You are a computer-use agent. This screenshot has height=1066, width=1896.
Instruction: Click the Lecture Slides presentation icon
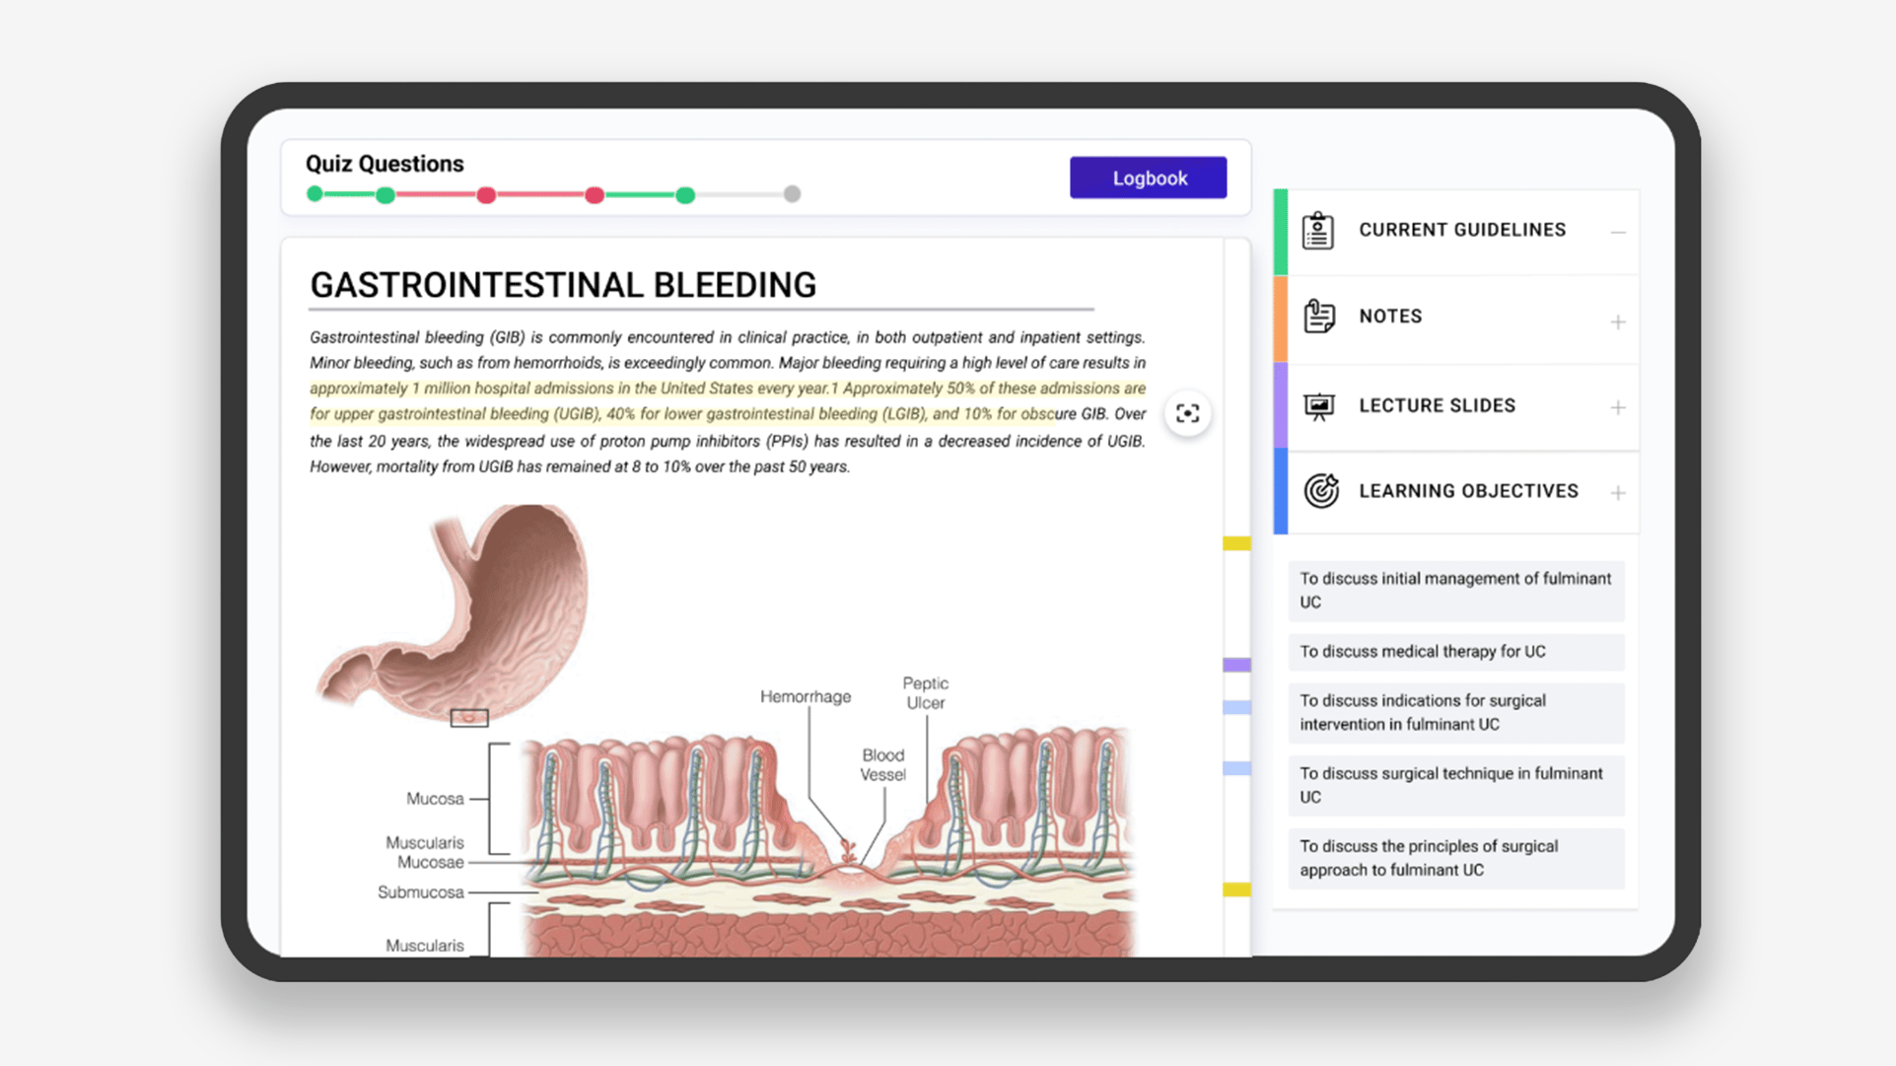pos(1318,406)
